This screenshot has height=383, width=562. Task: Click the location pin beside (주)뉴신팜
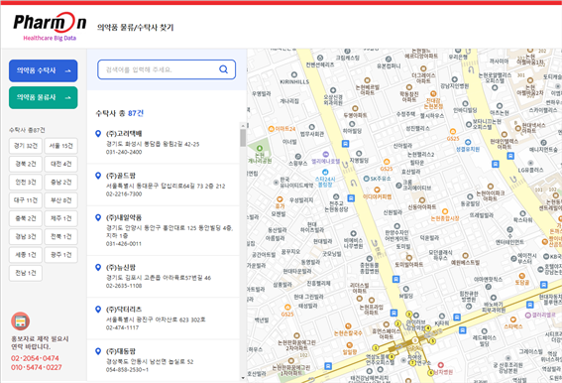pos(98,267)
